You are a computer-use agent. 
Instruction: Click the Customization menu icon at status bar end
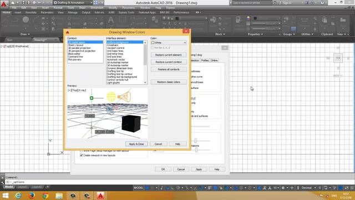tap(352, 188)
